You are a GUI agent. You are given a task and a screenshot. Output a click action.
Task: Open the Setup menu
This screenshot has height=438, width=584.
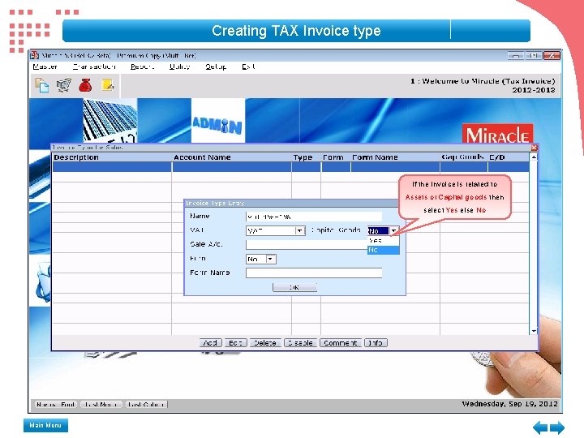216,67
